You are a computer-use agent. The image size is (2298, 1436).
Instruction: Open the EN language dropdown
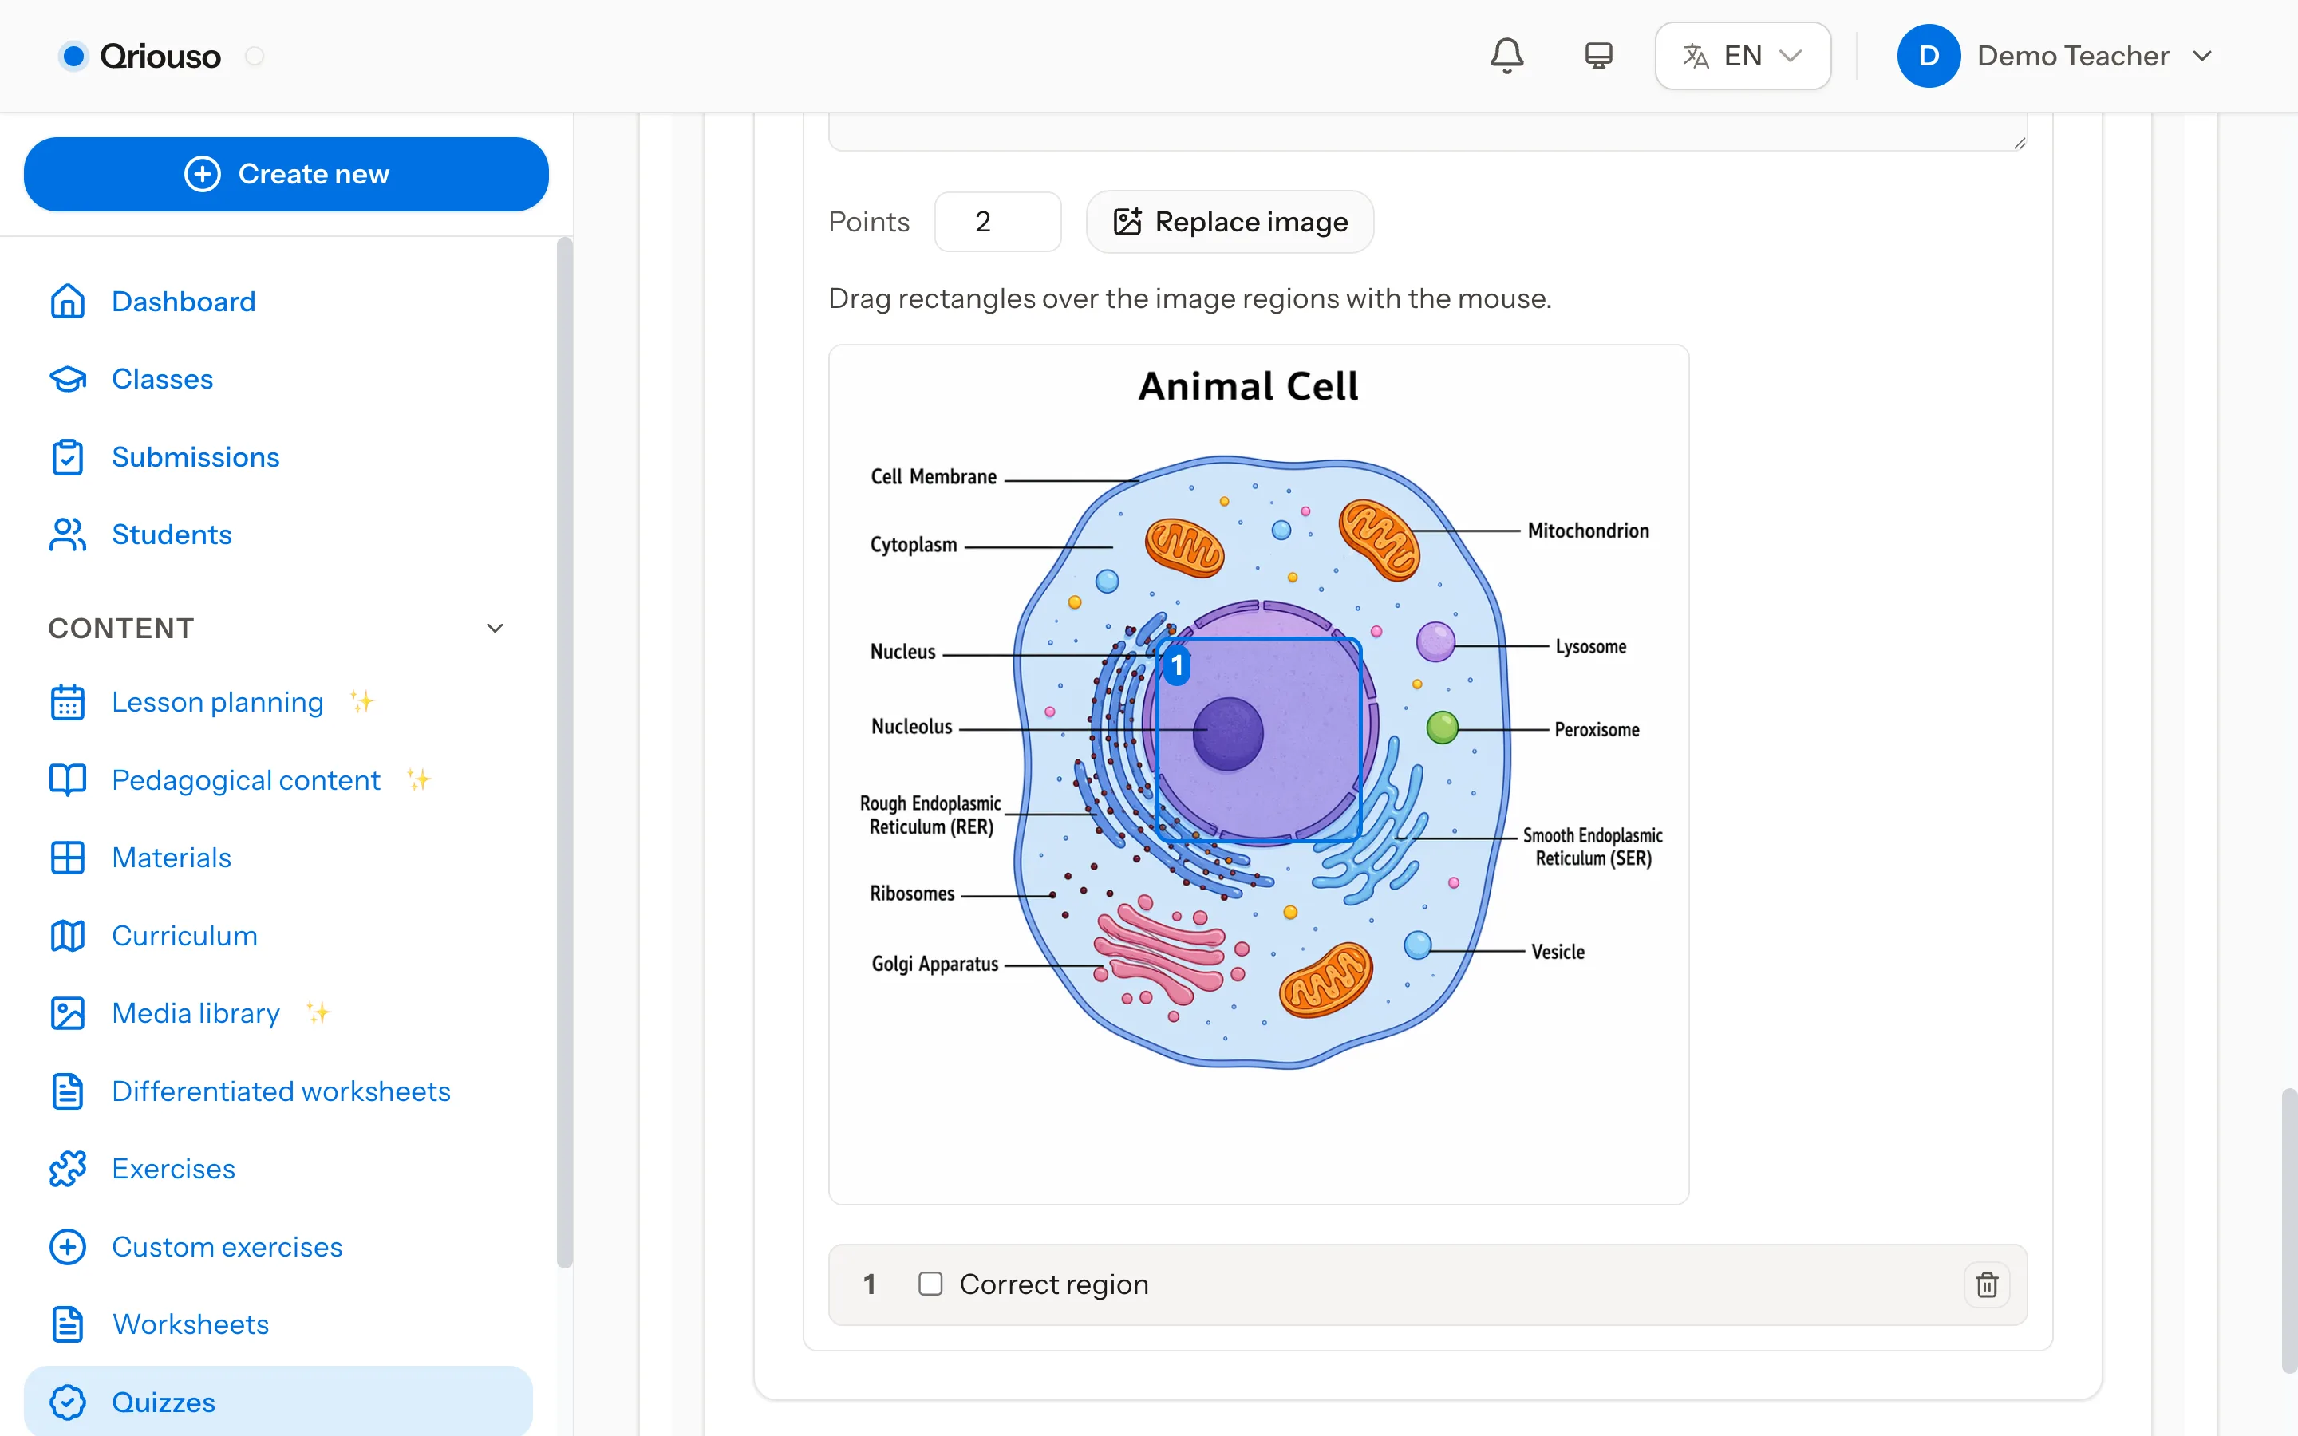point(1743,56)
